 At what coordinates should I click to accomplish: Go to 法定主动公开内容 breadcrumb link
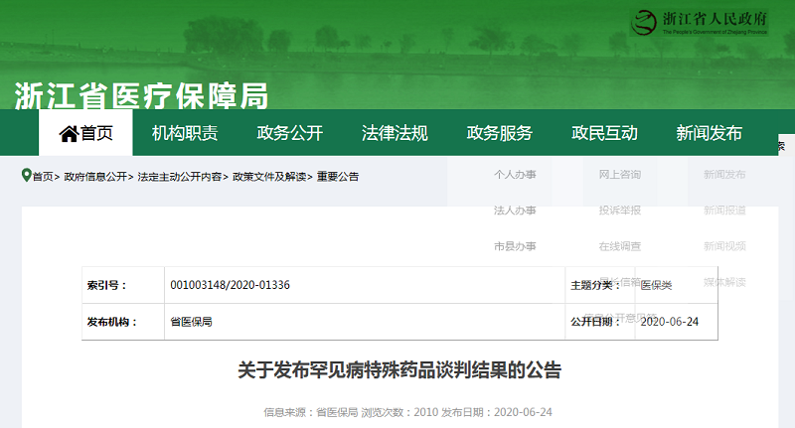(x=180, y=177)
